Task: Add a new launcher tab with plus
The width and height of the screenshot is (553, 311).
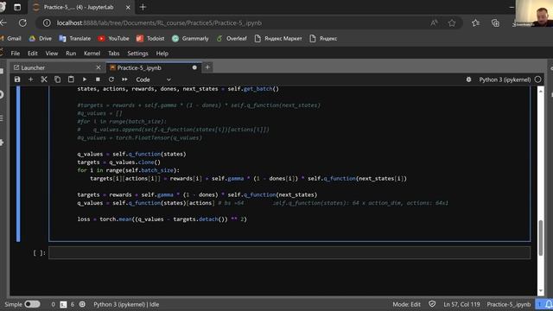Action: [207, 67]
